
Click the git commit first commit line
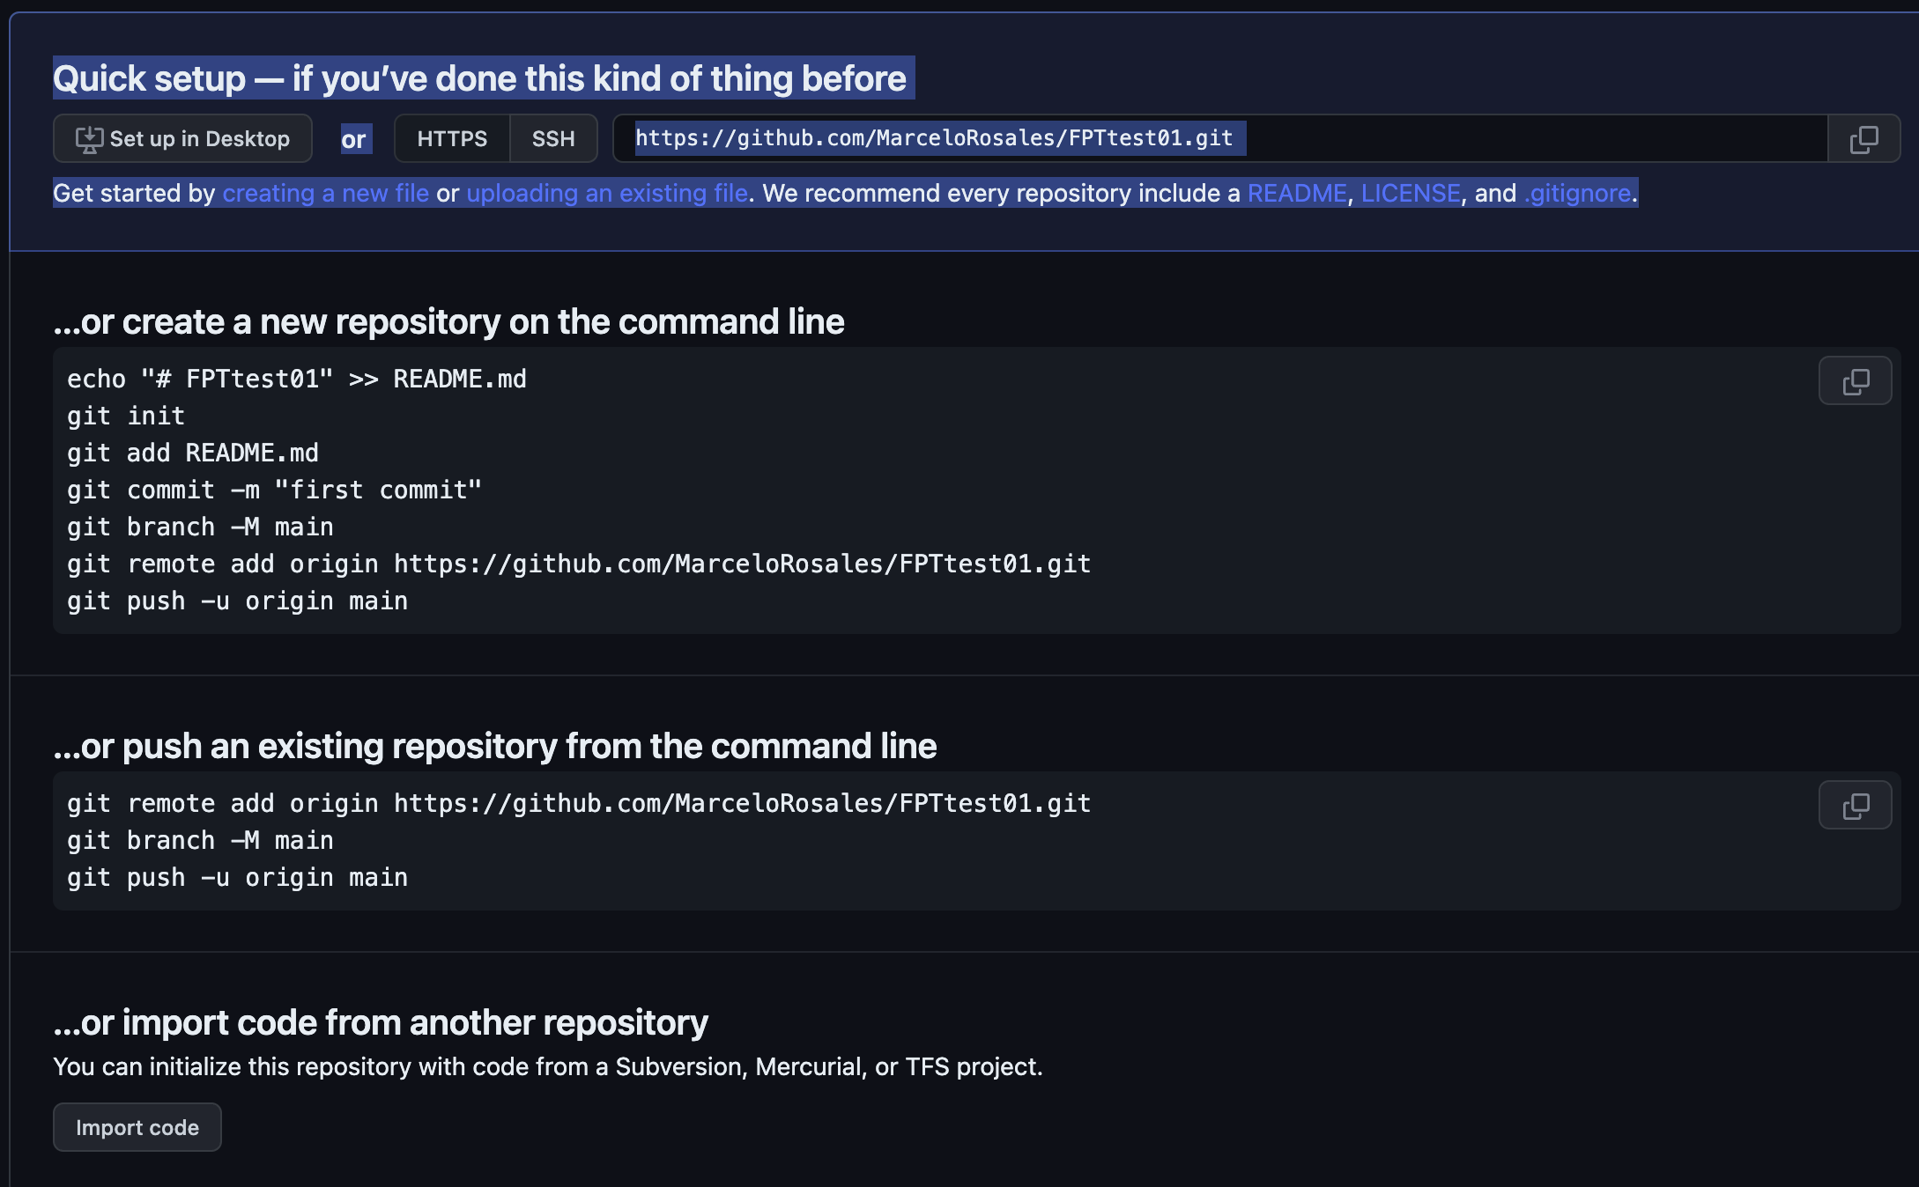(274, 490)
